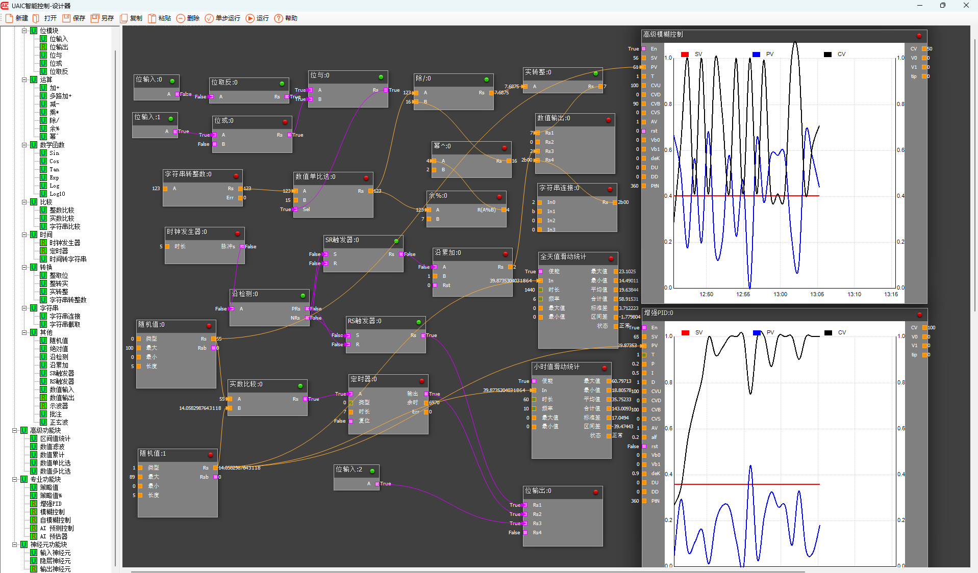Click the 打开 open file icon
The width and height of the screenshot is (978, 573).
pyautogui.click(x=36, y=18)
